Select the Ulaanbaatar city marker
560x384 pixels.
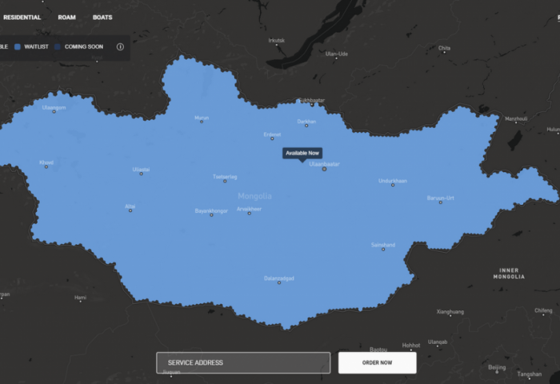point(324,169)
